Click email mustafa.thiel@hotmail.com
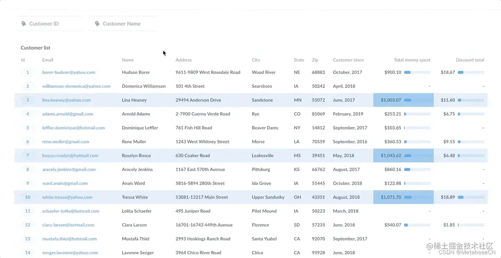The image size is (501, 258). (x=69, y=239)
